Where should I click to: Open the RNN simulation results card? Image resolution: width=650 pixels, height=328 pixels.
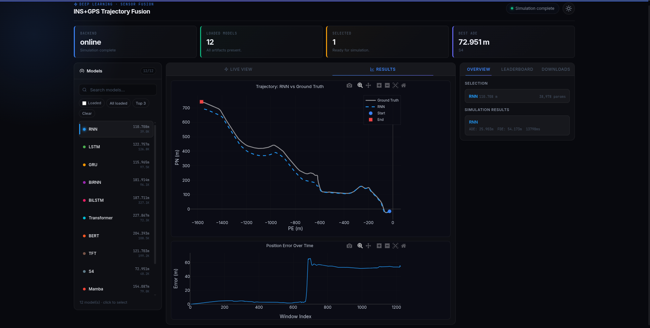coord(517,125)
